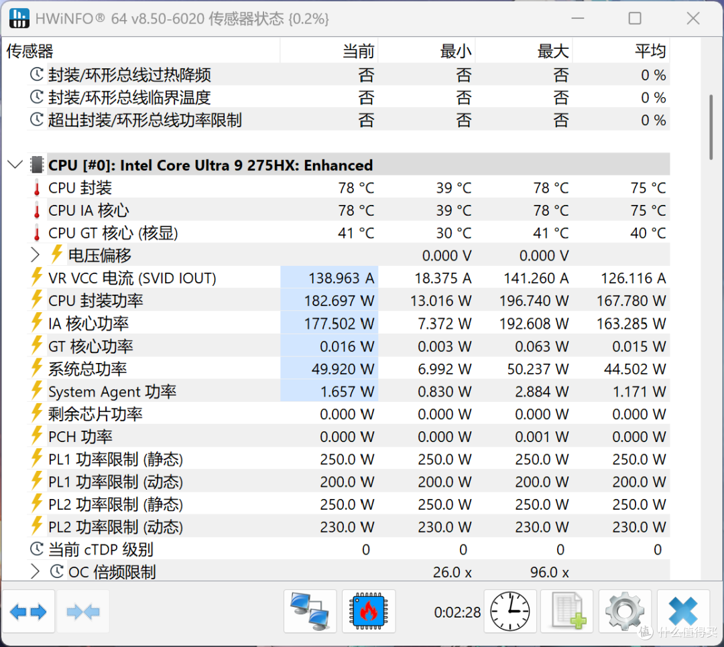Click clock icon of 当前 cTDP 级别 row

click(37, 549)
